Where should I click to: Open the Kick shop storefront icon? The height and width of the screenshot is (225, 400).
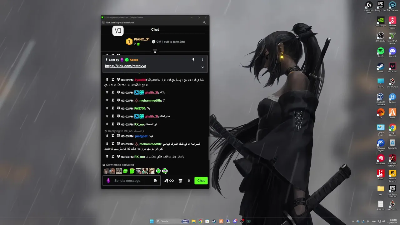(180, 181)
